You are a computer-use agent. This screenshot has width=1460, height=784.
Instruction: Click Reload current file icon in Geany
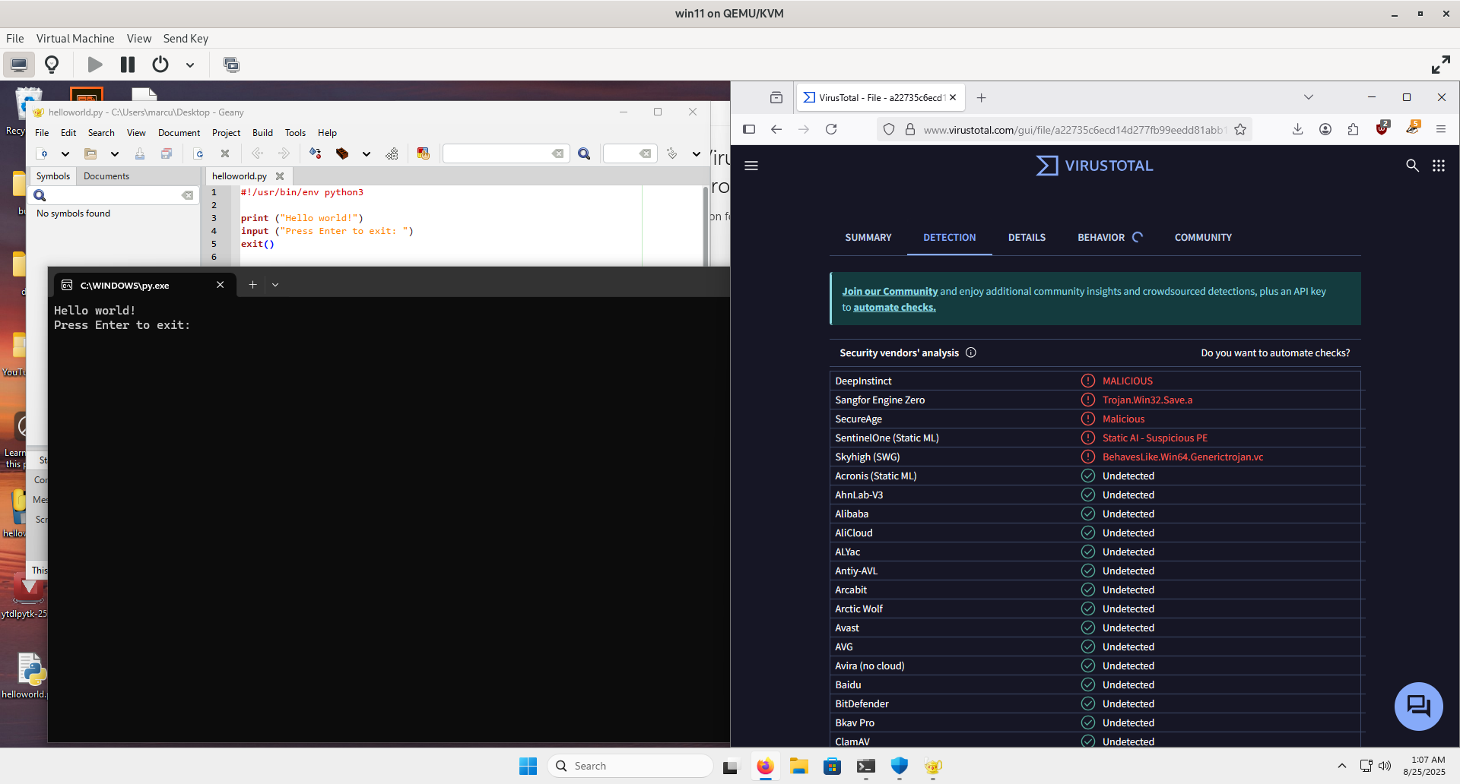[198, 153]
